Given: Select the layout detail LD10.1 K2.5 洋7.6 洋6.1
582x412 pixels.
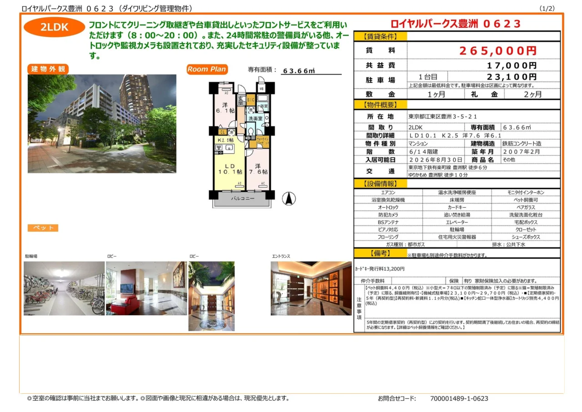Looking at the screenshot, I should click(455, 136).
